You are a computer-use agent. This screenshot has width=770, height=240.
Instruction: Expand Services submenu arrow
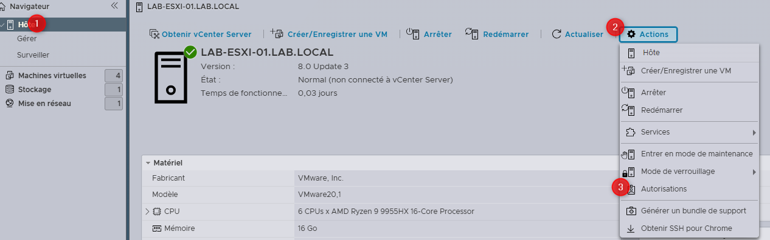point(754,132)
